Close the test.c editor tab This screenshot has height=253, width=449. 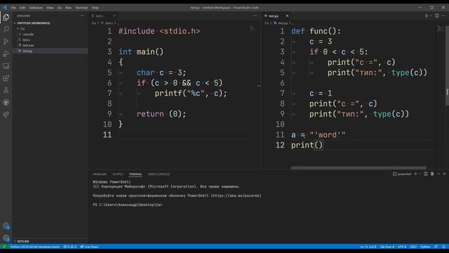pyautogui.click(x=114, y=15)
